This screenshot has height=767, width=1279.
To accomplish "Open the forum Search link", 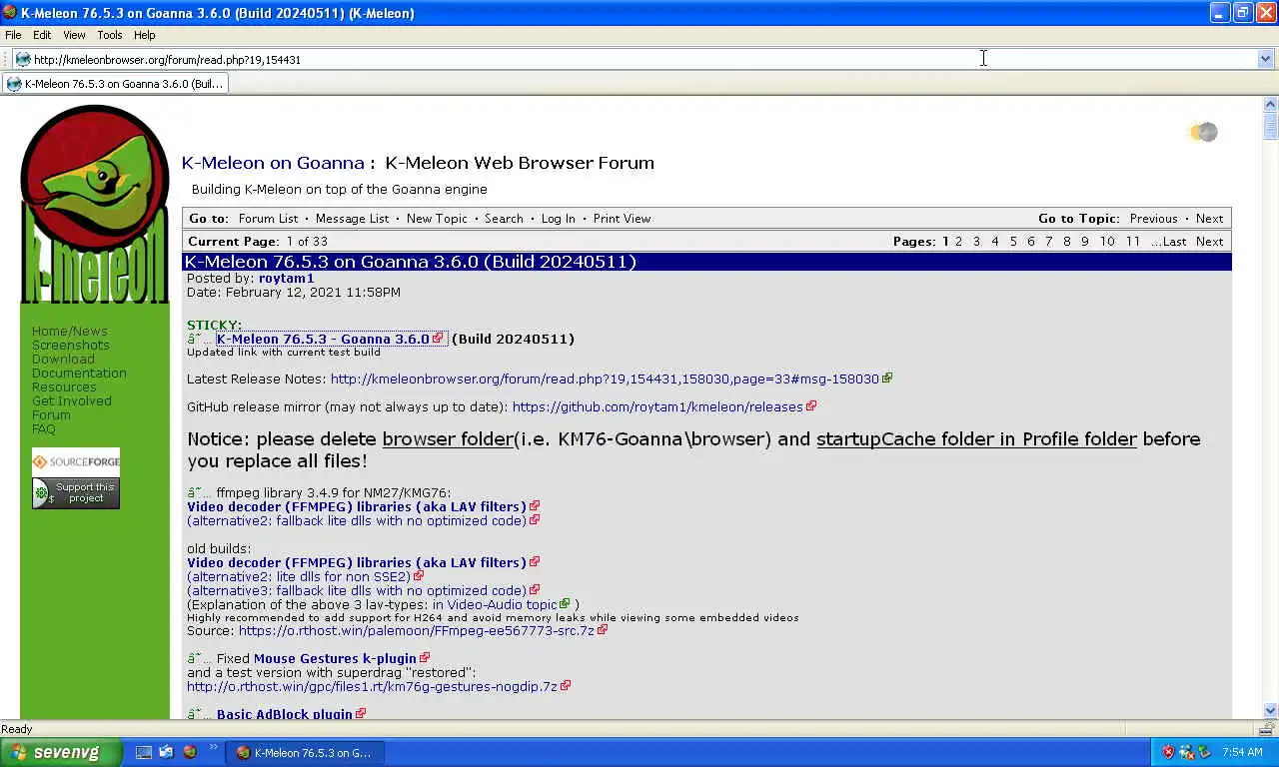I will (x=504, y=219).
